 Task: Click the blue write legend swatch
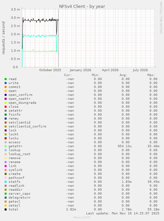click(x=6, y=83)
